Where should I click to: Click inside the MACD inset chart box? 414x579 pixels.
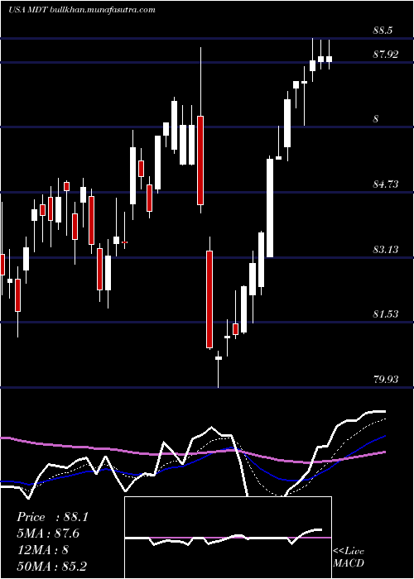(228, 538)
